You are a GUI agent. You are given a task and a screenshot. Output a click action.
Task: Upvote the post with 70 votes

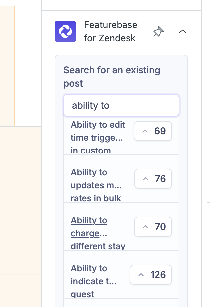pyautogui.click(x=153, y=227)
